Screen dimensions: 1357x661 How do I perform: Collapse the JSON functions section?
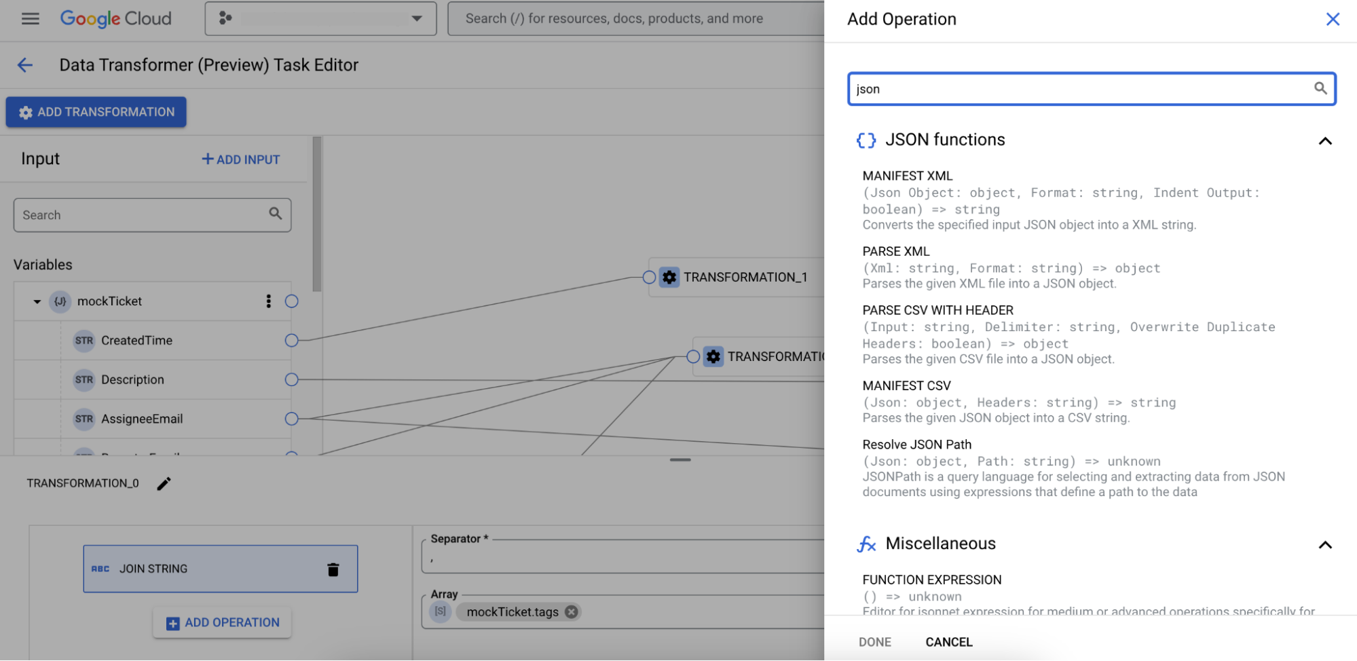coord(1326,140)
